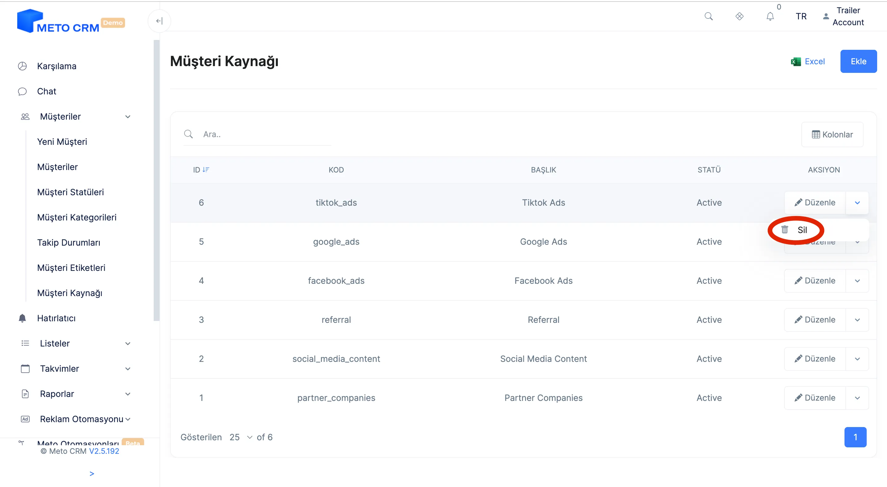Image resolution: width=887 pixels, height=487 pixels.
Task: Open the action dropdown for facebook_ads row
Action: (857, 281)
